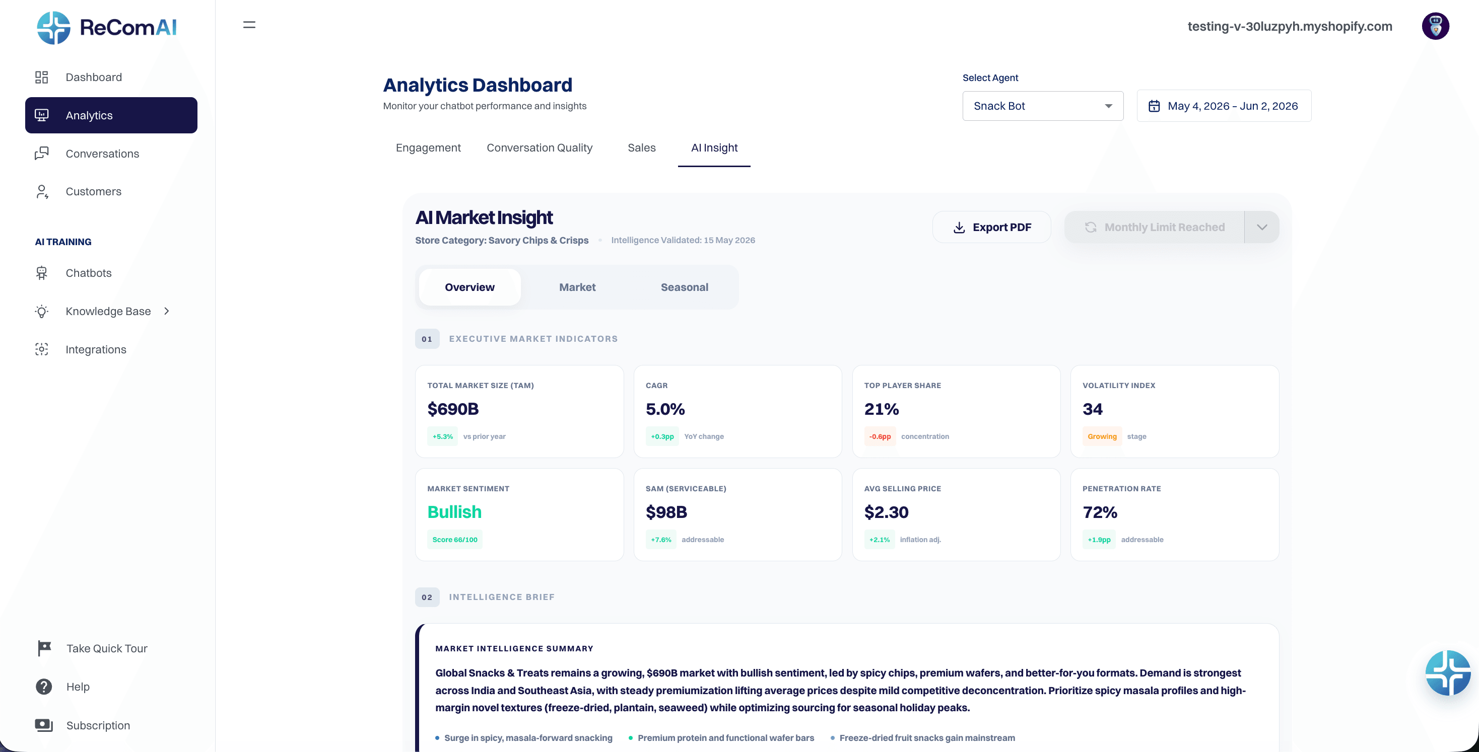Click the Avg Selling Price $2.30 value
The height and width of the screenshot is (752, 1479).
click(x=886, y=512)
